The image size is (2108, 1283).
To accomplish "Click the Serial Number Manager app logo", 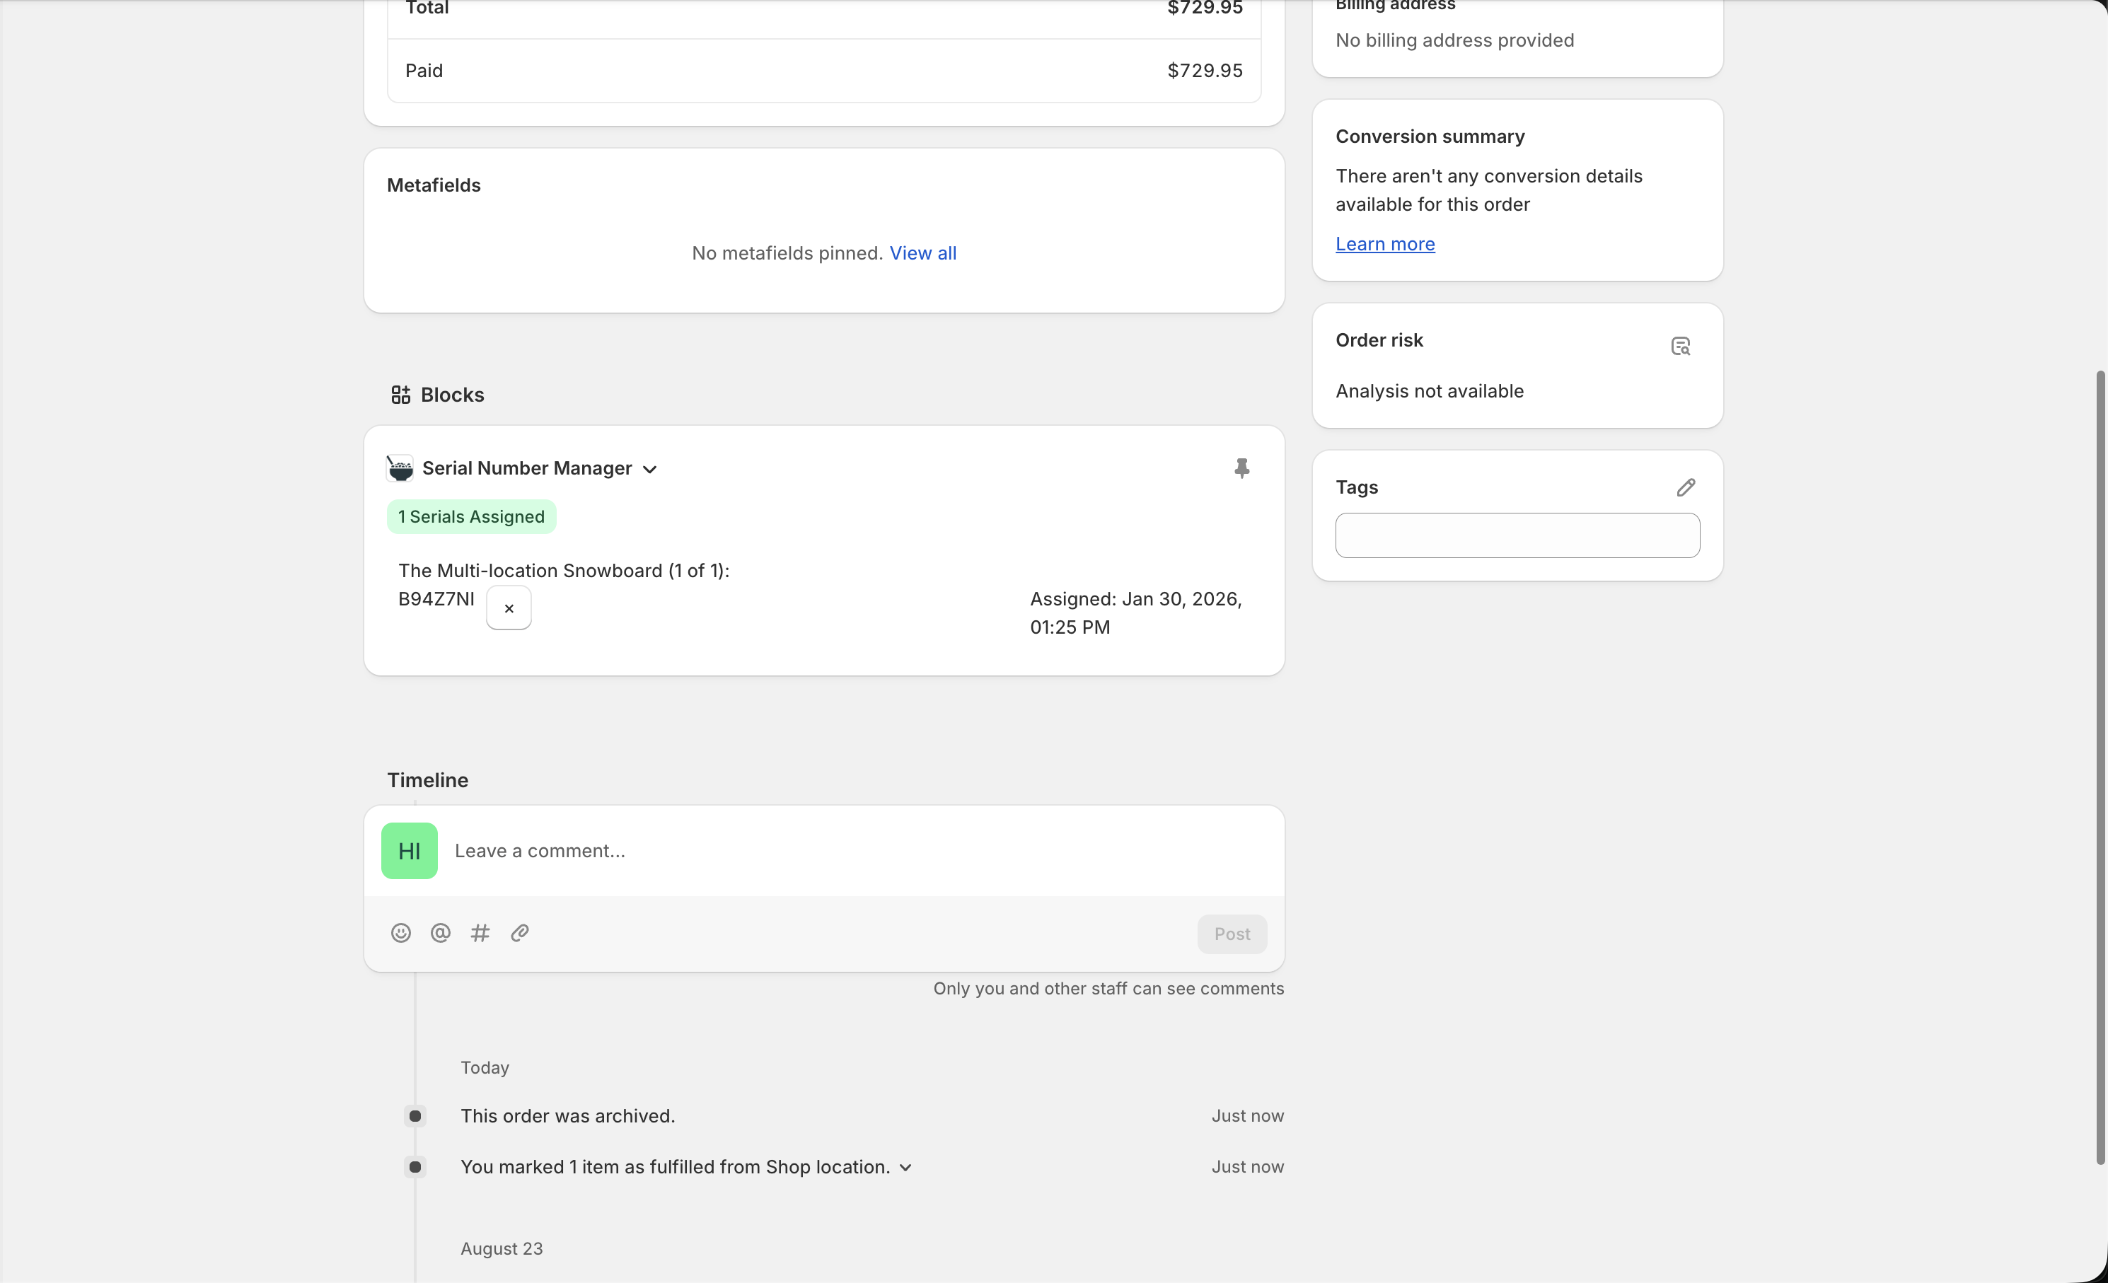I will (400, 468).
